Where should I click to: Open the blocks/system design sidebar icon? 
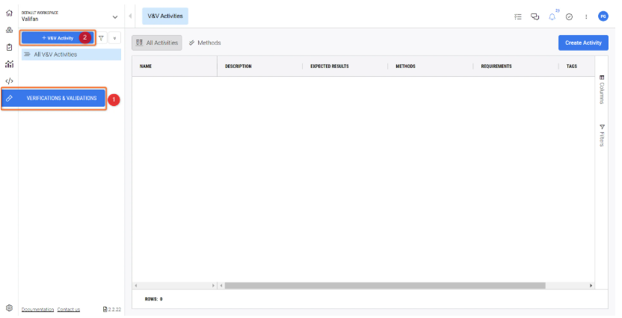(9, 30)
